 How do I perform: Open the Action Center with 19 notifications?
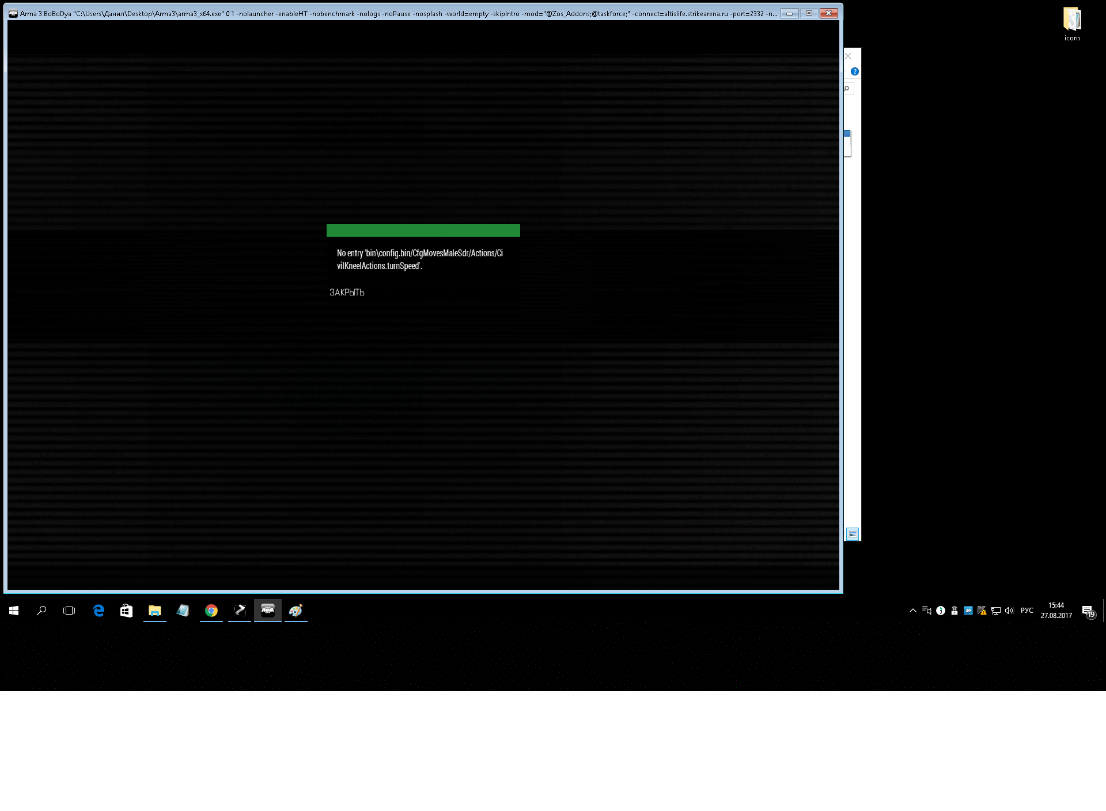coord(1088,611)
